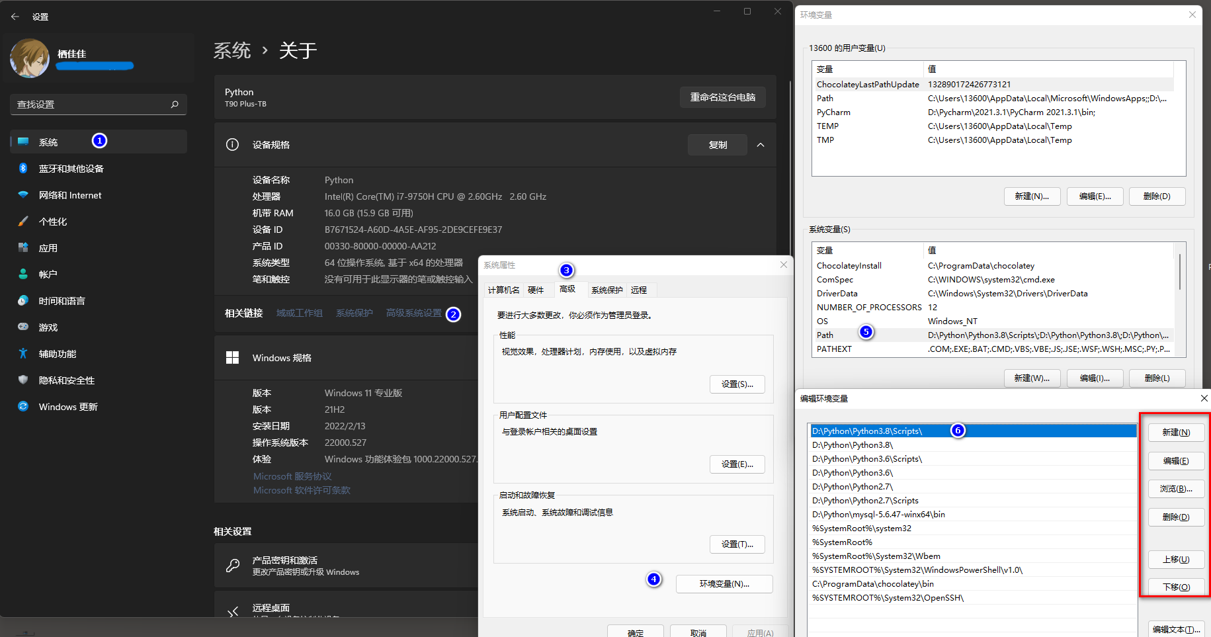Open 辅助功能 settings
This screenshot has height=637, width=1211.
[99, 354]
